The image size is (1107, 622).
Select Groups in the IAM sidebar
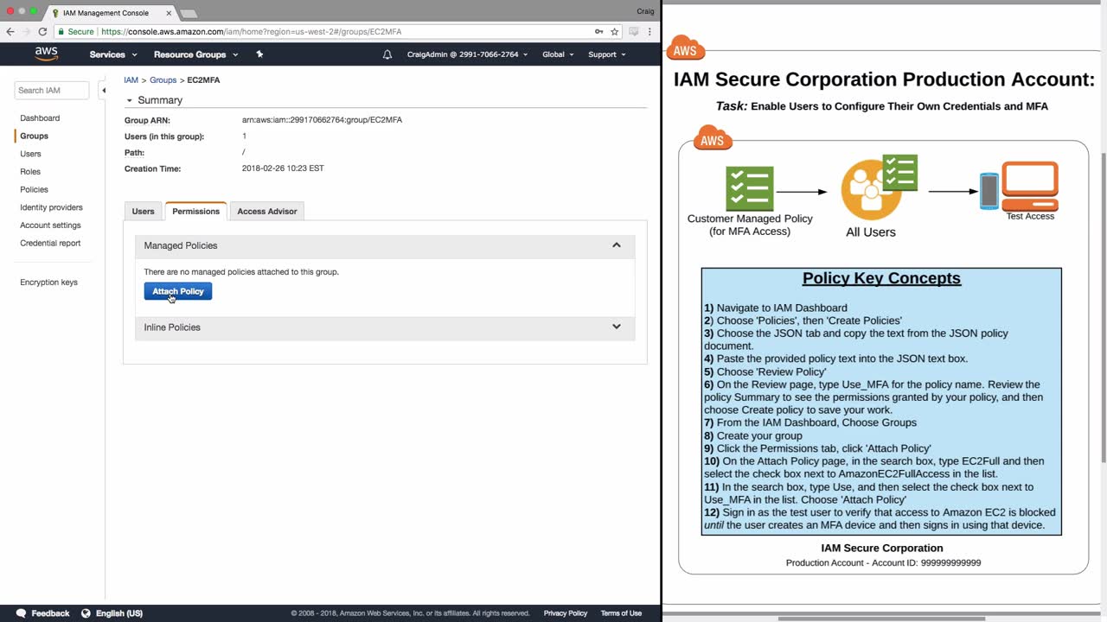35,136
